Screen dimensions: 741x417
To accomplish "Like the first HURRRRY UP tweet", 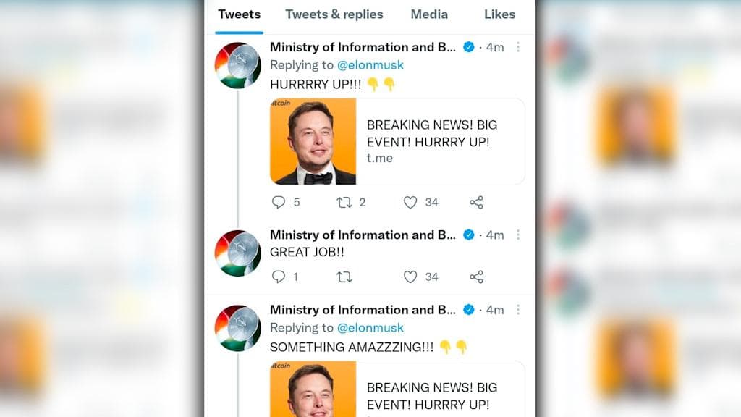I will click(x=409, y=202).
